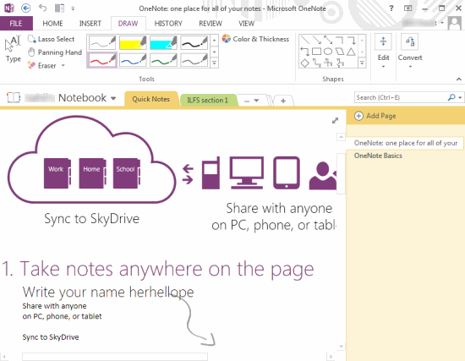Click the Dock to Desktop icon
The height and width of the screenshot is (361, 465).
59,8
